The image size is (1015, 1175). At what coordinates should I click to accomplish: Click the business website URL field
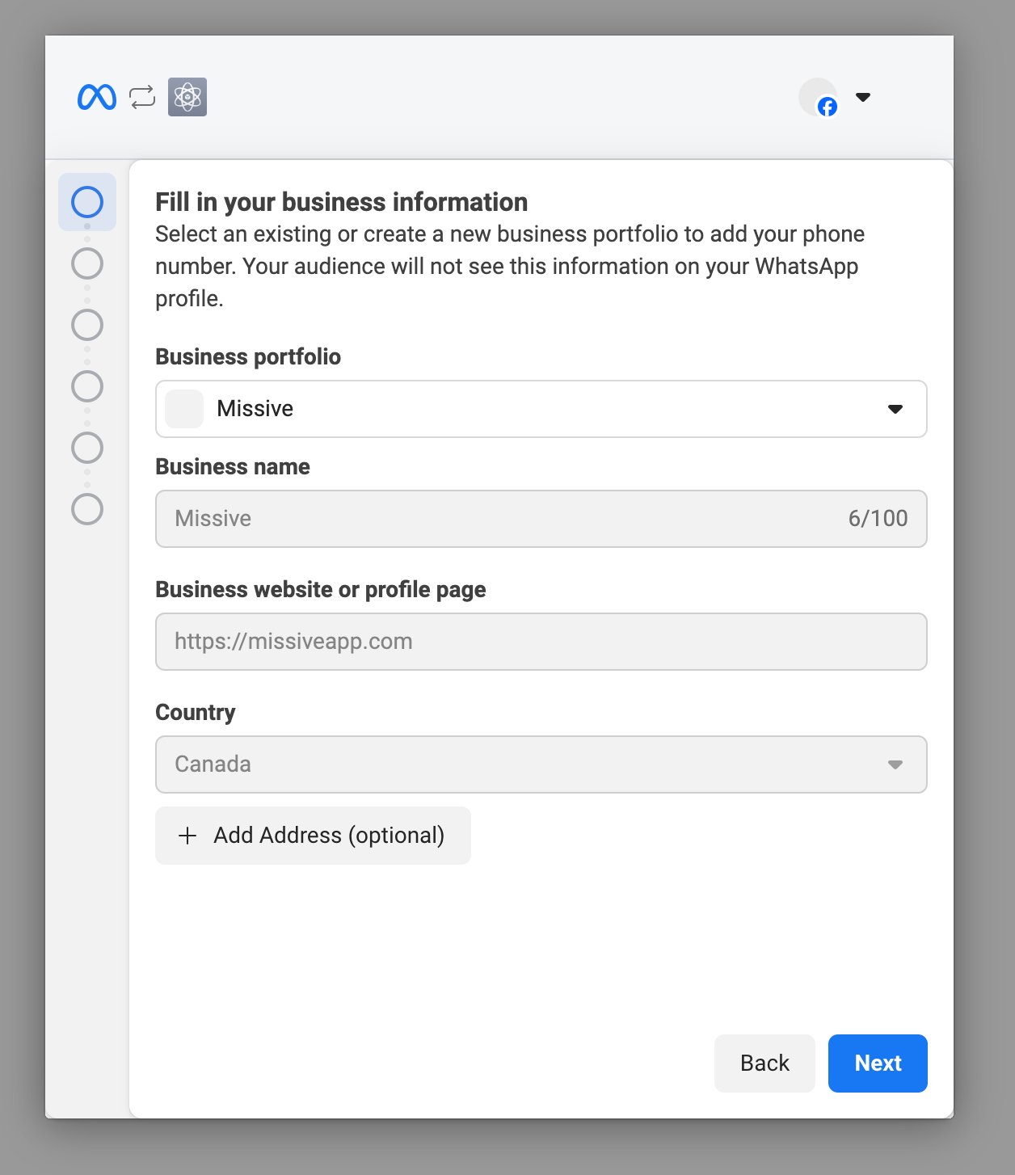541,641
